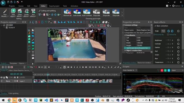Expand the Composition mode property row
The height and width of the screenshot is (103, 184).
[x=123, y=33]
